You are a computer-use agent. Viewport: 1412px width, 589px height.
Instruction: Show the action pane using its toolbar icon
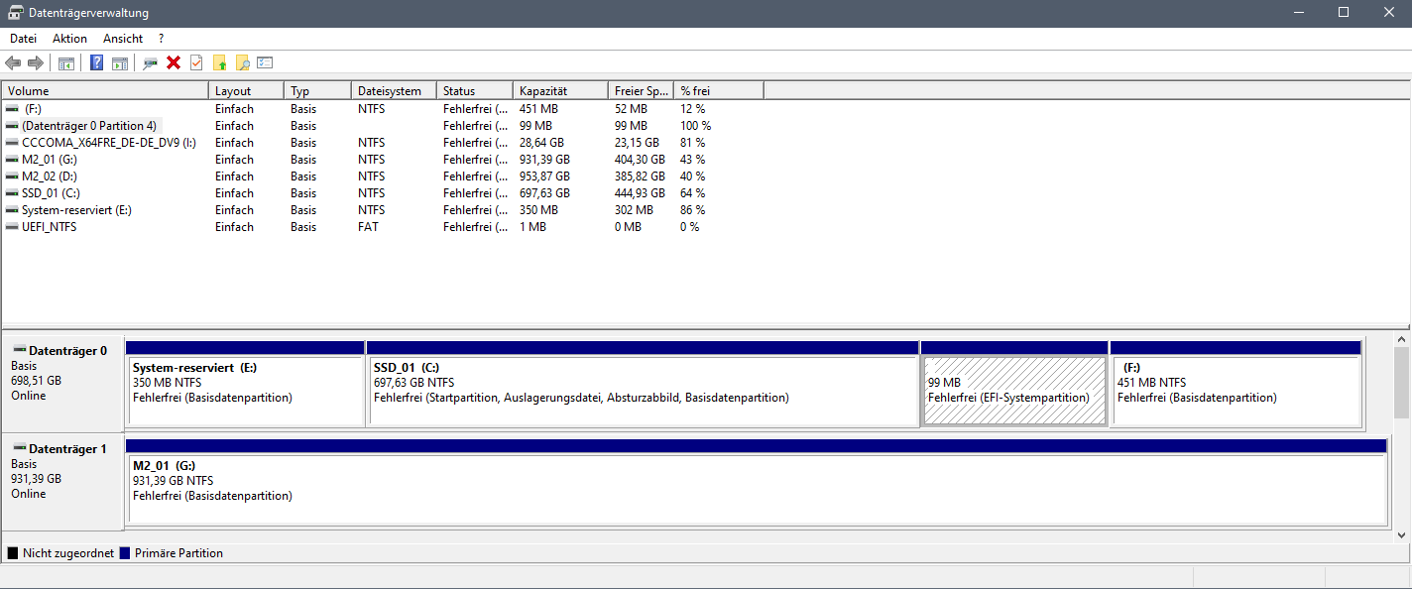tap(119, 62)
